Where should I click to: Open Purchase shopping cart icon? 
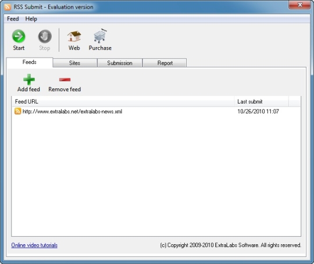[100, 36]
